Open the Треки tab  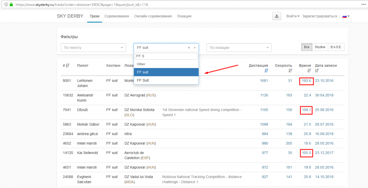click(x=95, y=16)
